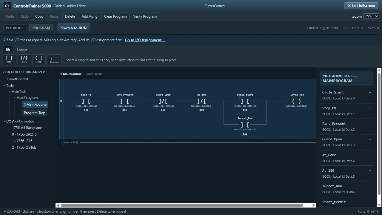Click the Clear Program button

[115, 16]
